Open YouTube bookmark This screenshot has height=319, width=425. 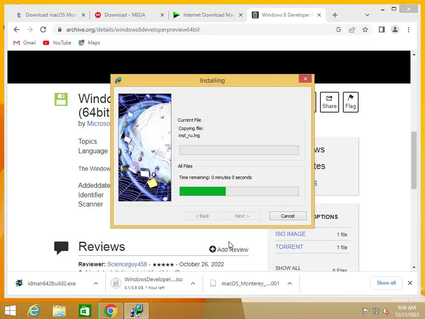click(57, 43)
